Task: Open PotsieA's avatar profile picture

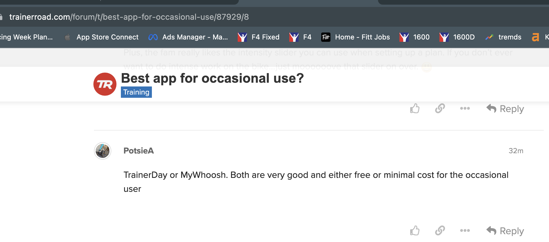Action: click(103, 151)
